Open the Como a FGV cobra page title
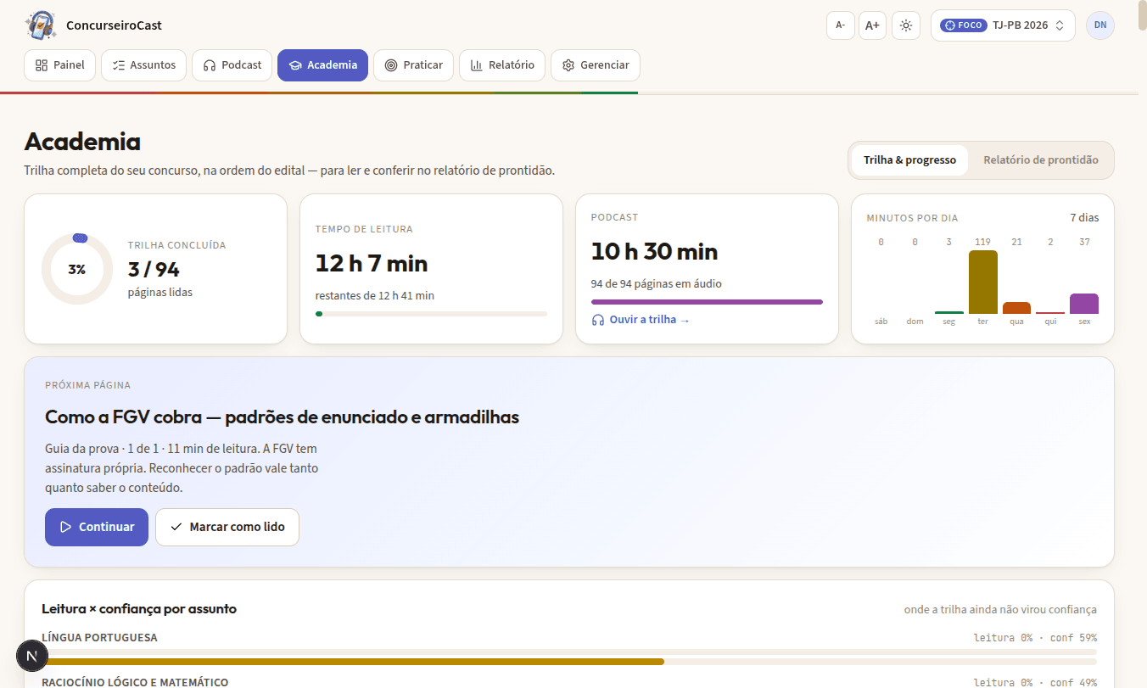1147x688 pixels. point(282,417)
